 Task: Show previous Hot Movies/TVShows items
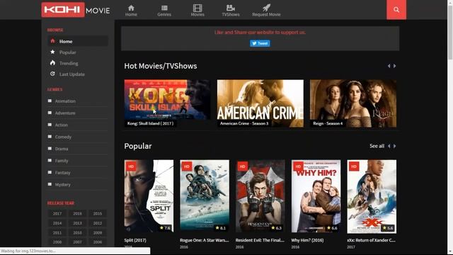click(389, 66)
